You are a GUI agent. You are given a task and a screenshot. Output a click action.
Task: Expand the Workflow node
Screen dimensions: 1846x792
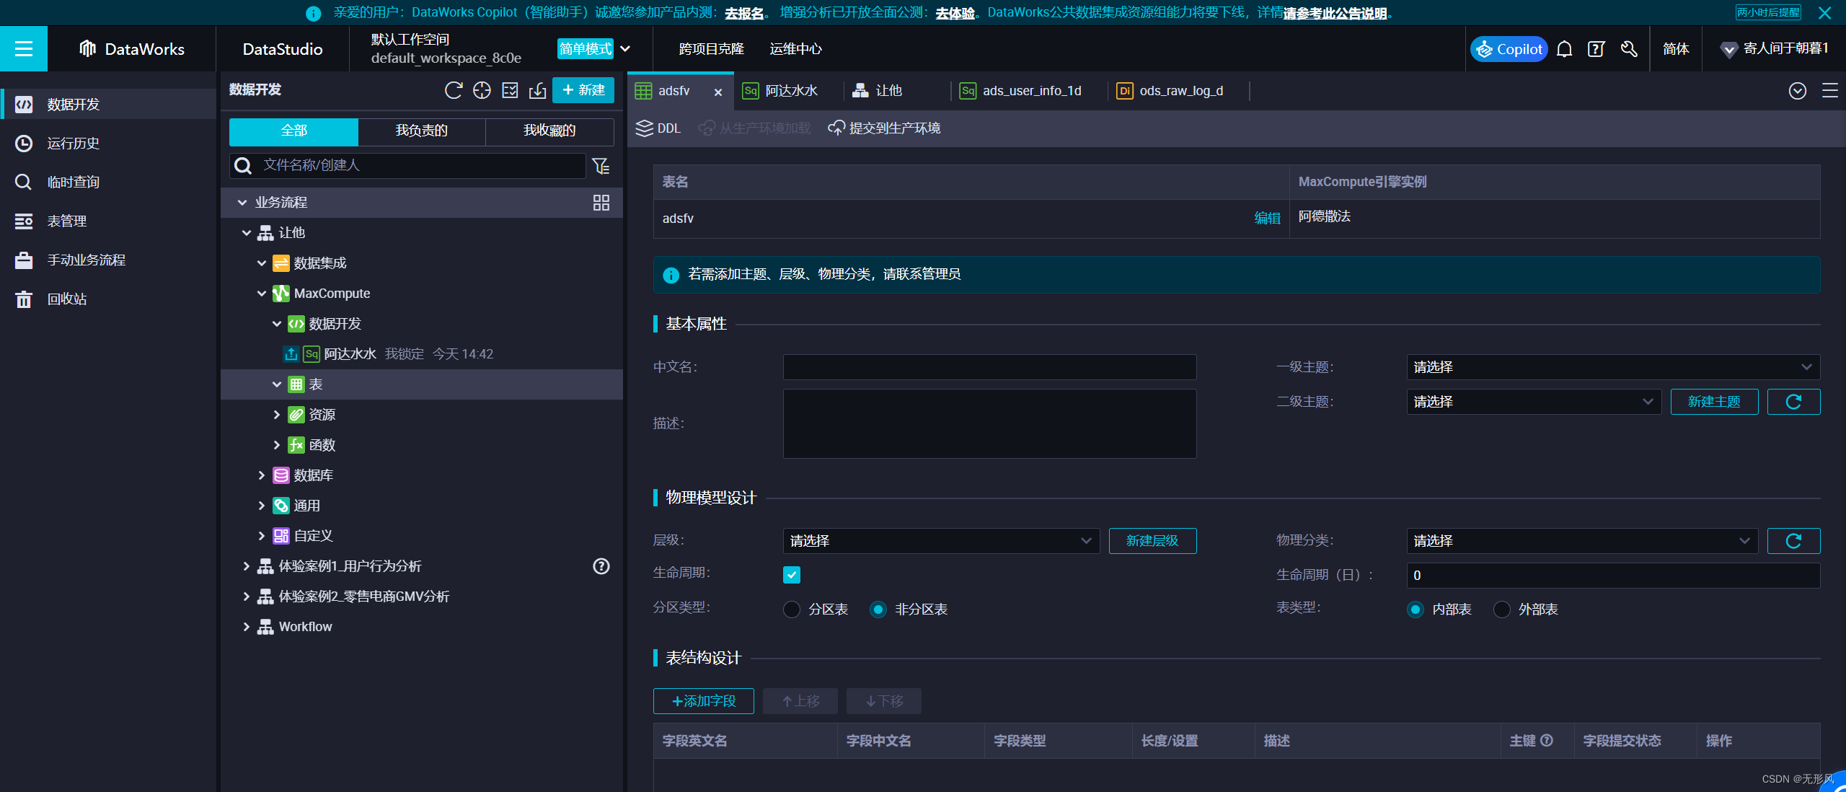pos(247,627)
